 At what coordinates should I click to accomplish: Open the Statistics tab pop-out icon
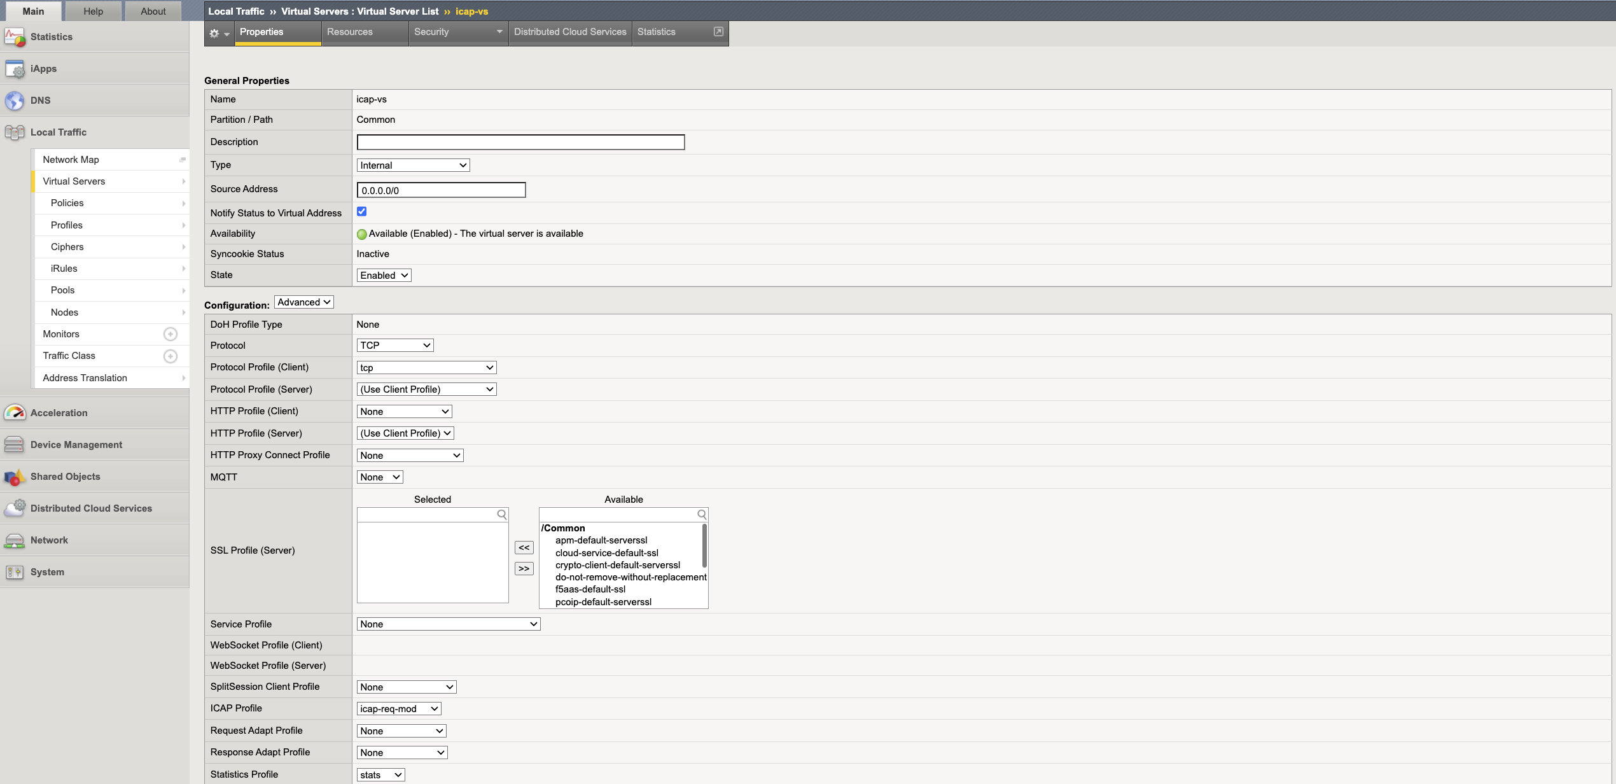[718, 32]
